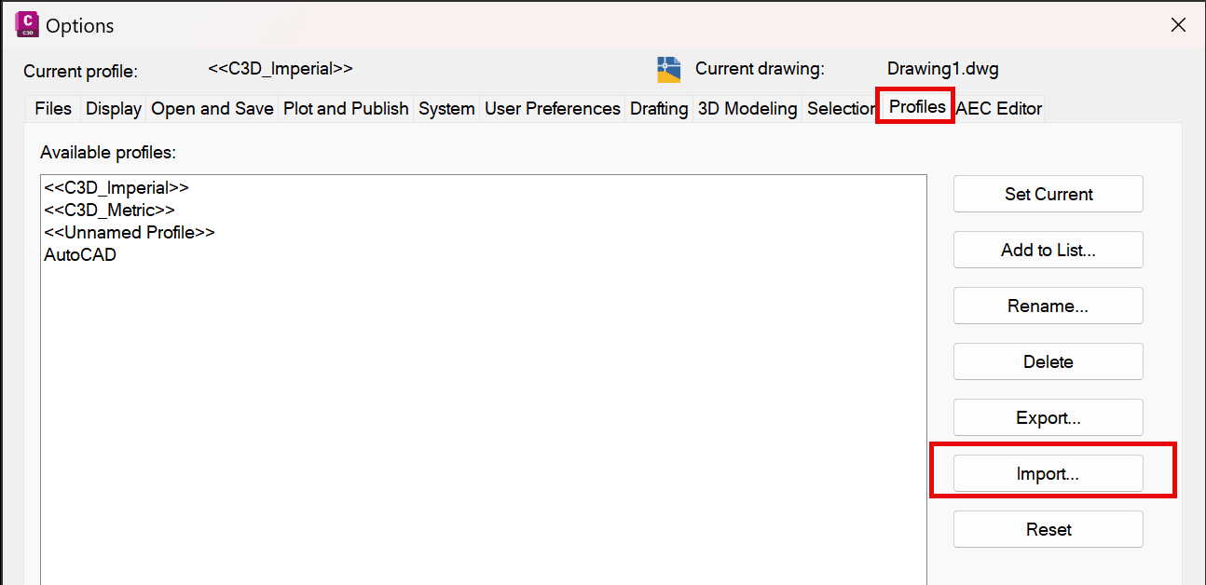The image size is (1206, 585).
Task: Click the Reset button
Action: point(1048,529)
